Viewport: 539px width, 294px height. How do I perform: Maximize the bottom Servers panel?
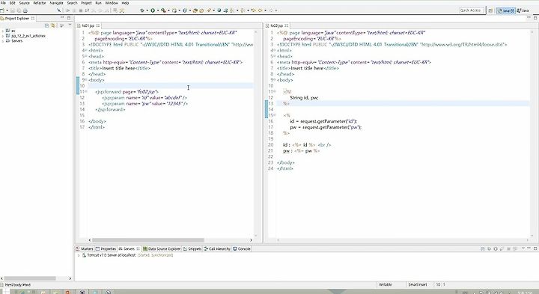pos(535,248)
